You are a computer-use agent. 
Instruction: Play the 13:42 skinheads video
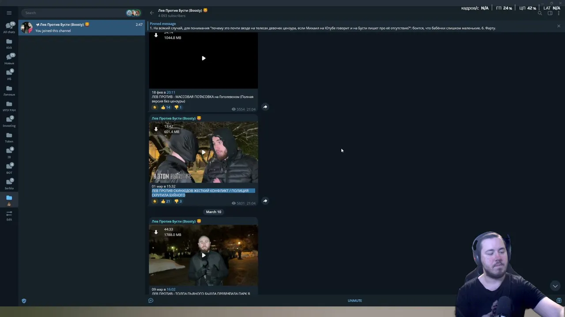203,152
